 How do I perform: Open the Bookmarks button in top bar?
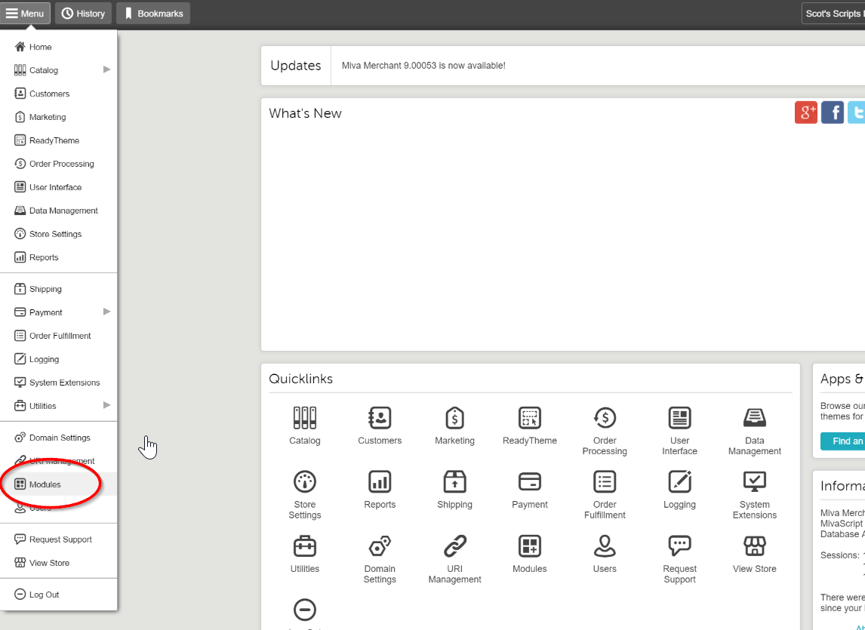click(153, 14)
